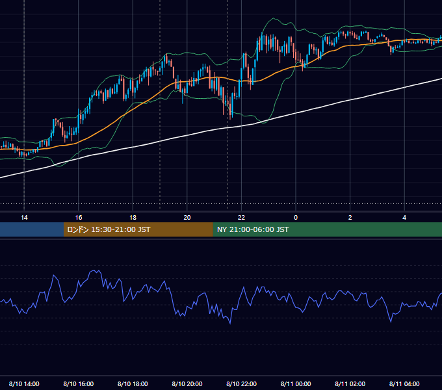Click the 8/10 20:00 date label
442x390 pixels.
(x=187, y=383)
